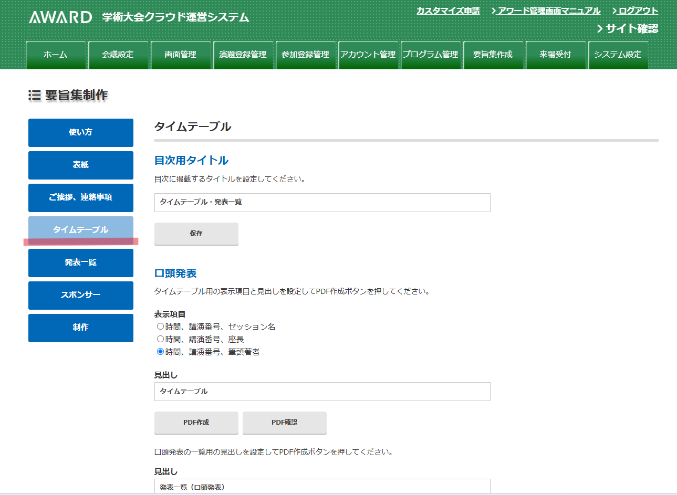Image resolution: width=677 pixels, height=495 pixels.
Task: Click カスタマイズ申請 link
Action: coord(448,10)
